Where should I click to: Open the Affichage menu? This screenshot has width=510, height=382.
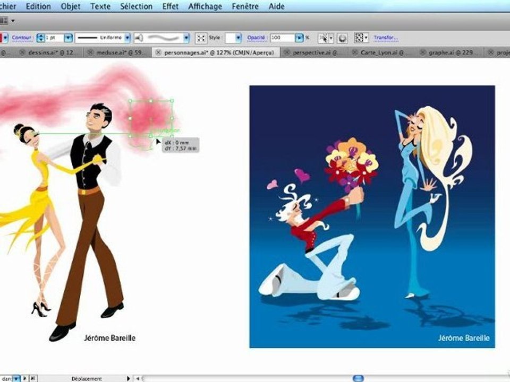click(x=205, y=6)
